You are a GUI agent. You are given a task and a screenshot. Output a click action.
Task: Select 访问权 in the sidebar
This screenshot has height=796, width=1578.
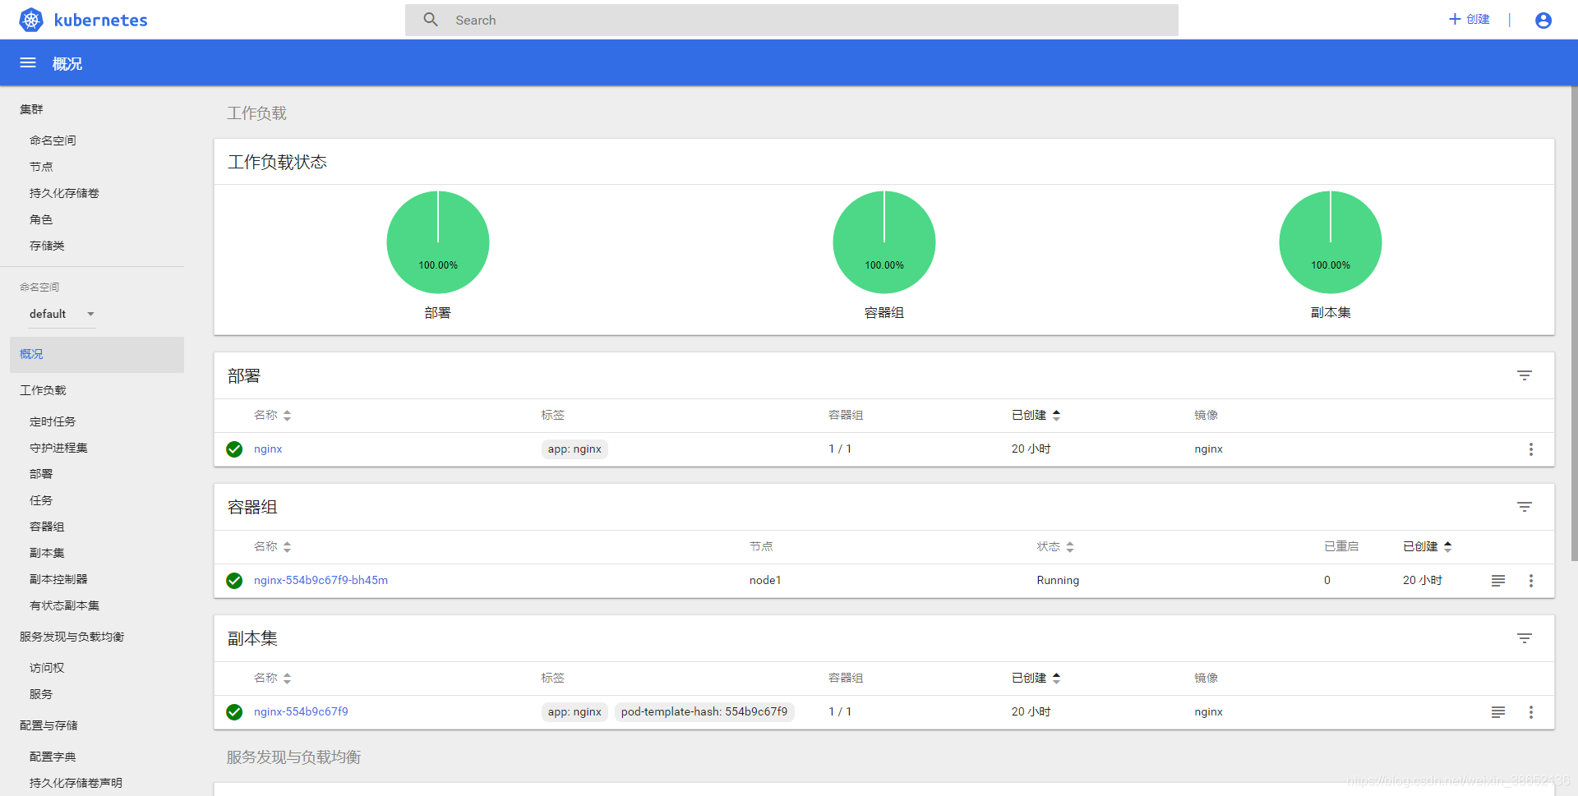pyautogui.click(x=47, y=668)
